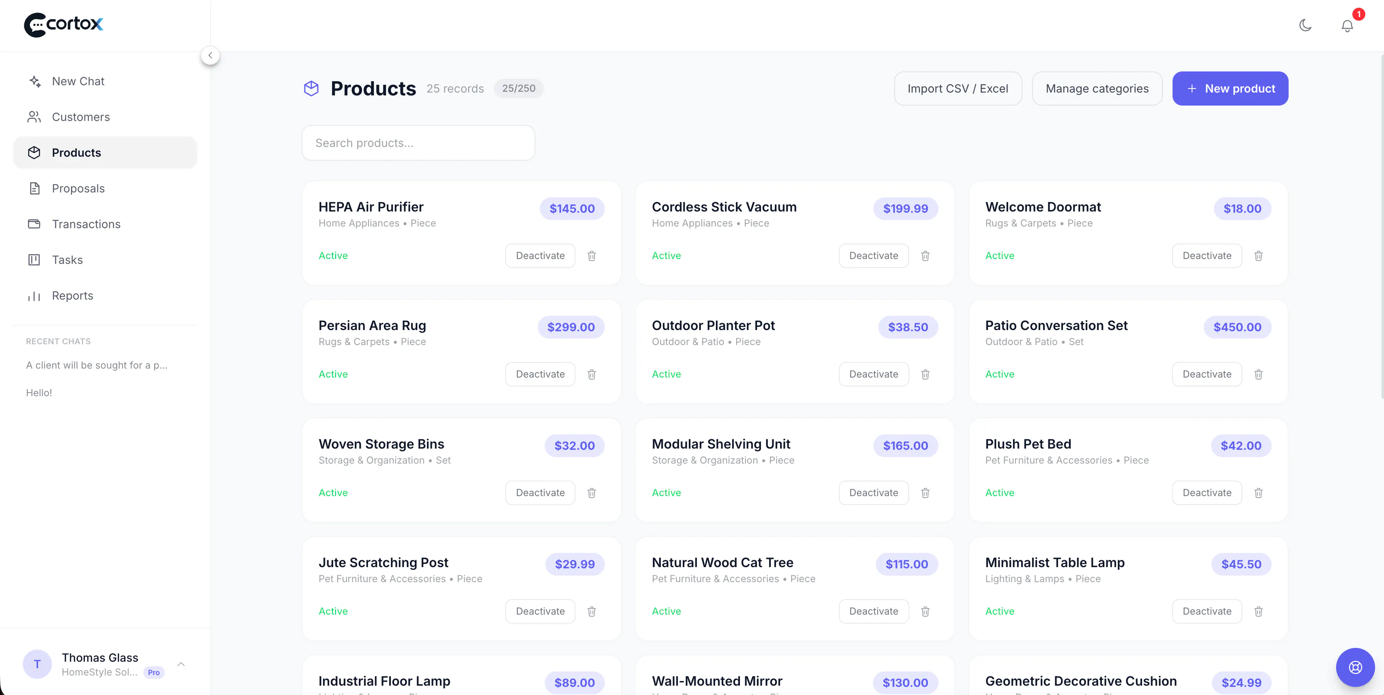Viewport: 1384px width, 695px height.
Task: Click the $199.99 Cordless Stick Vacuum price
Action: [905, 209]
